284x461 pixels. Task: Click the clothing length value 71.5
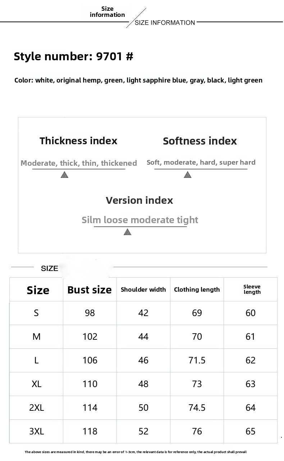[197, 360]
